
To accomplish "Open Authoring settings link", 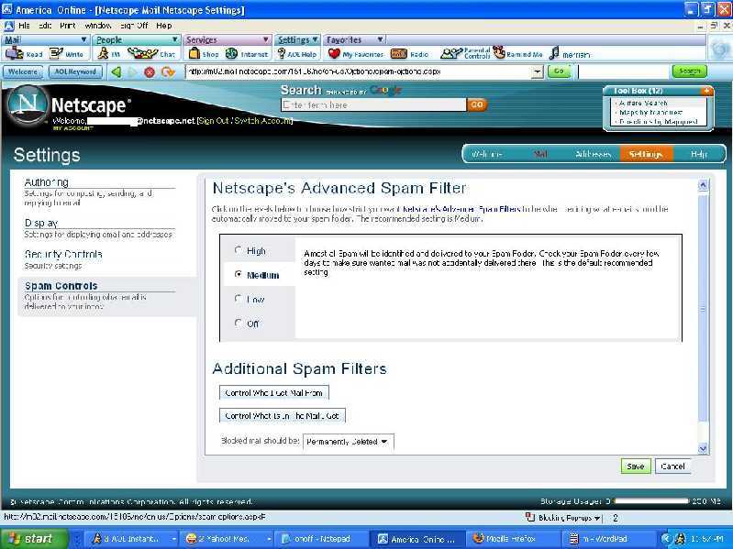I will (x=46, y=182).
